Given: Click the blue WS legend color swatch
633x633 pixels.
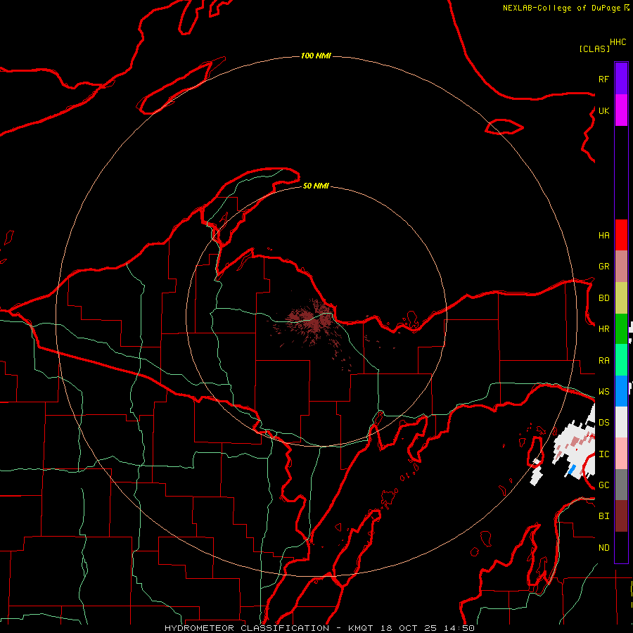Looking at the screenshot, I should (621, 391).
